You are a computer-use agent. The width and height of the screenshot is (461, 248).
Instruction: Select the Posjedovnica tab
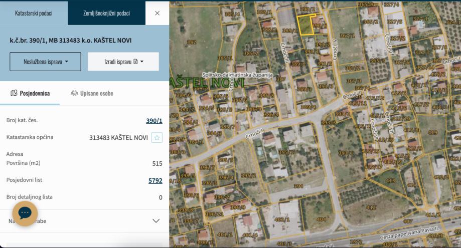coord(30,93)
